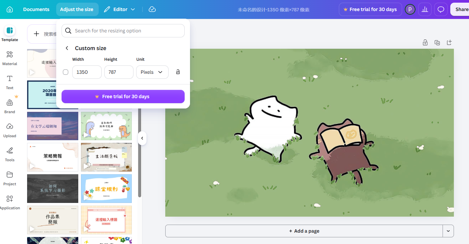
Task: Expand the Editor mode dropdown
Action: (x=119, y=9)
